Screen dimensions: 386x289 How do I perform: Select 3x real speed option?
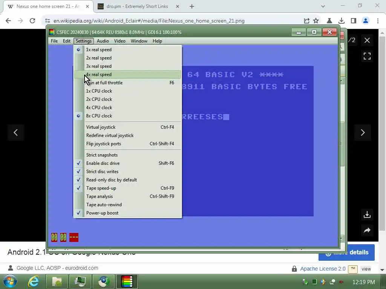pyautogui.click(x=127, y=66)
